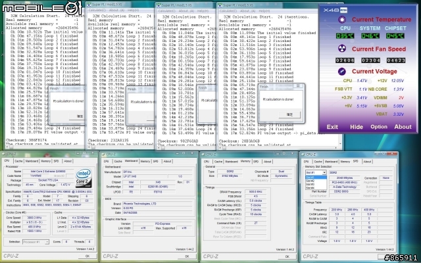The height and width of the screenshot is (263, 421).
Task: Click the A-Data Technology manufacturer field
Action: [345, 187]
